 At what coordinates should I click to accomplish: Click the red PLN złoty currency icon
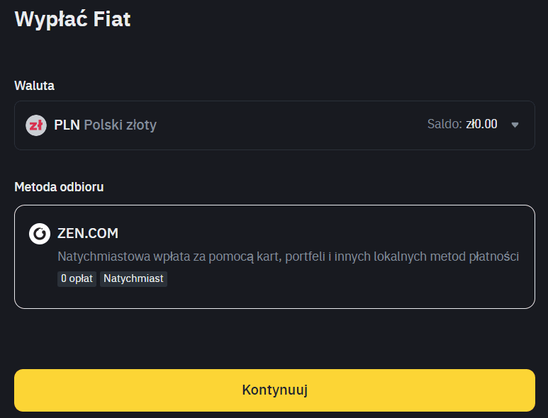tap(36, 125)
